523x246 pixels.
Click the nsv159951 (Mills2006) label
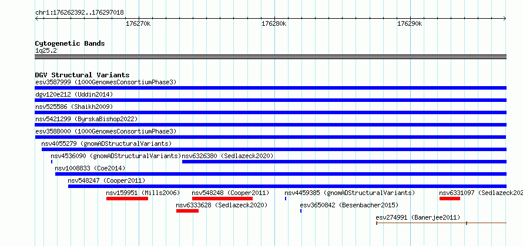143,193
